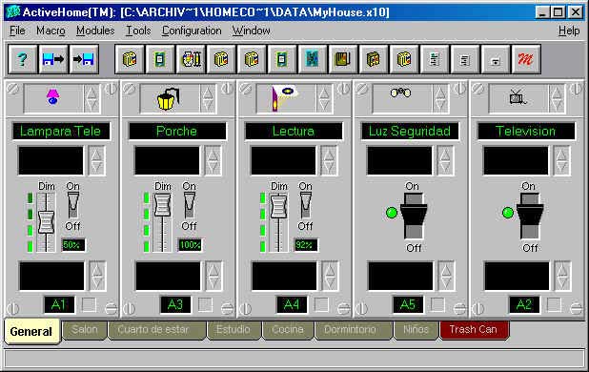The image size is (589, 372).
Task: Open the Modules menu
Action: (95, 31)
